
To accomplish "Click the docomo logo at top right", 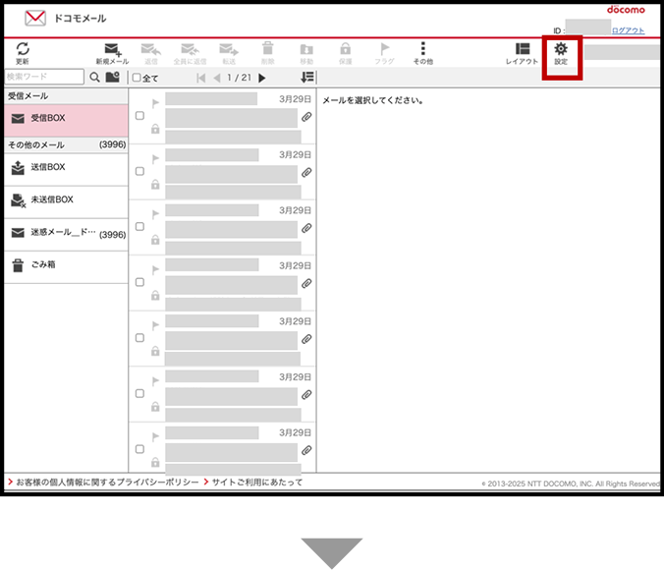I will [626, 9].
